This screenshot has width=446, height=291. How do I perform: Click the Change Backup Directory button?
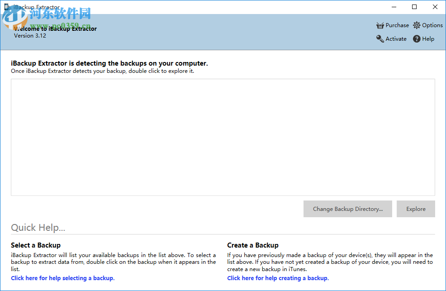coord(347,209)
